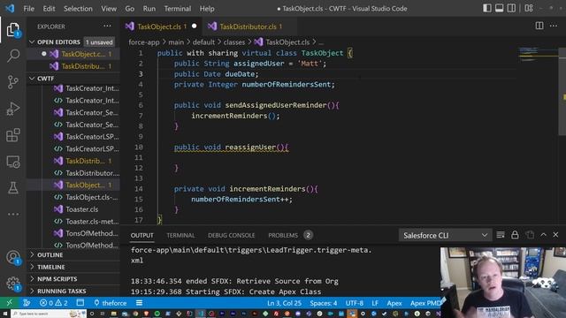
Task: Click the editor vertical scrollbar
Action: (x=562, y=92)
